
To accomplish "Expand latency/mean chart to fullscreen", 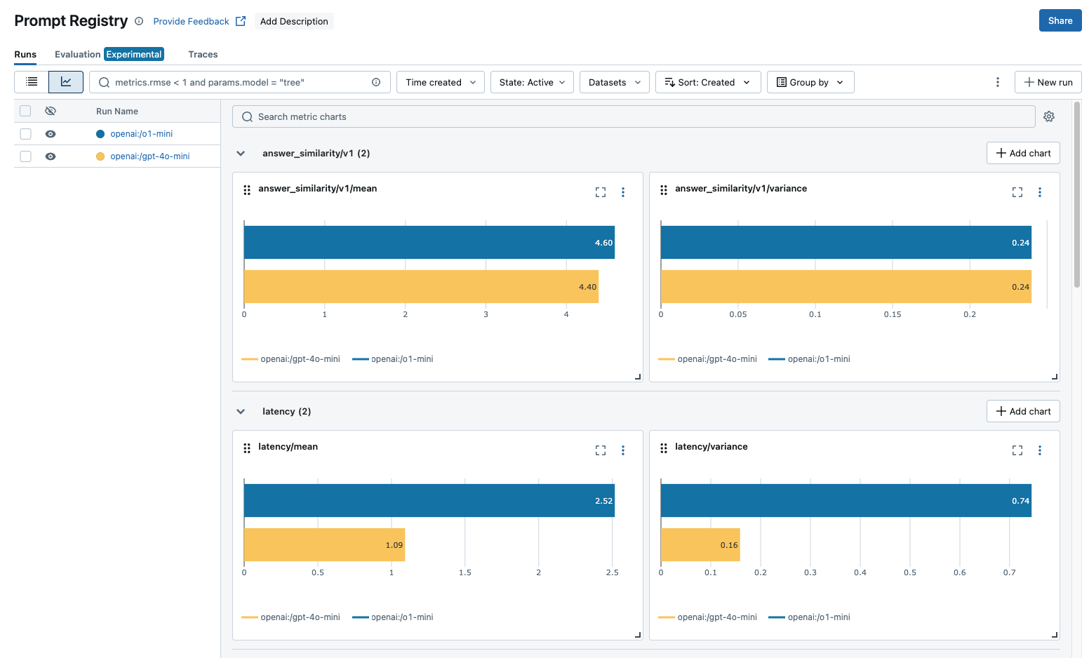I will click(600, 450).
